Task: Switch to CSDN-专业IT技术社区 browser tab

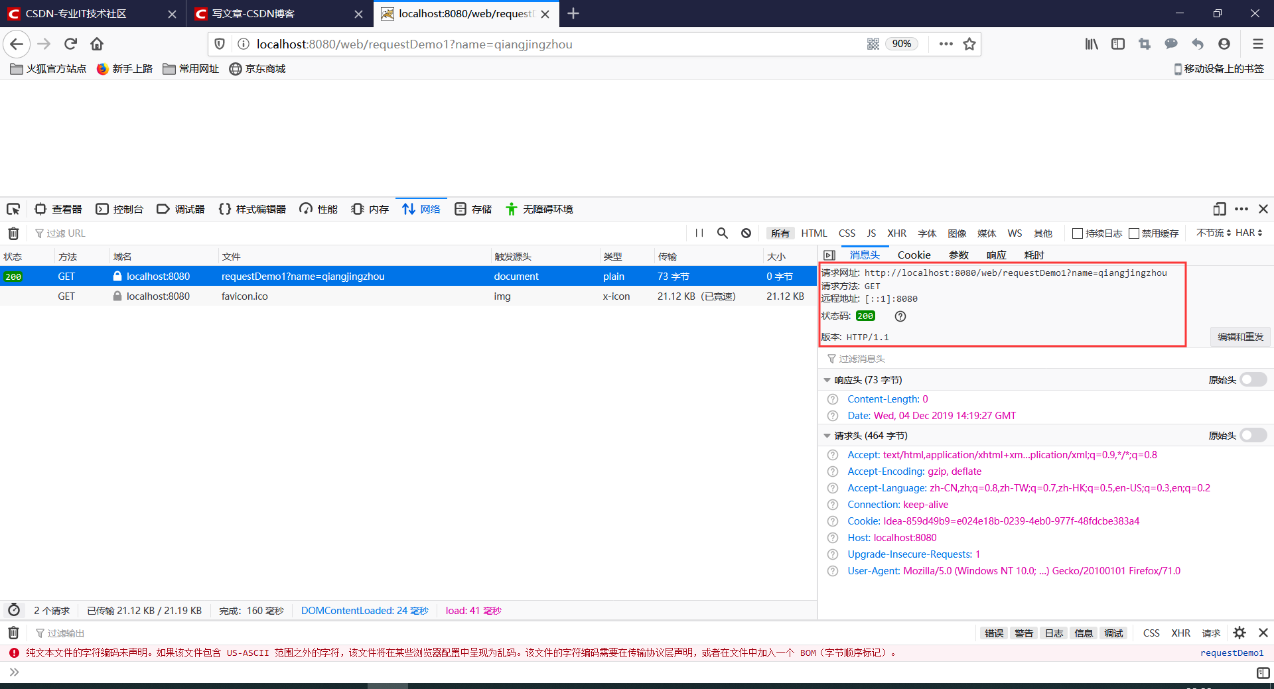Action: tap(92, 14)
